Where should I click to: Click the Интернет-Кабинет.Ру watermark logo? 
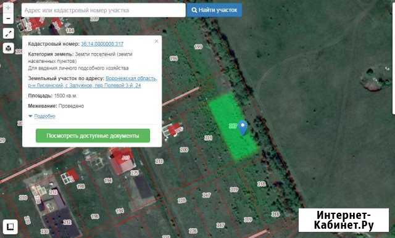pyautogui.click(x=344, y=220)
